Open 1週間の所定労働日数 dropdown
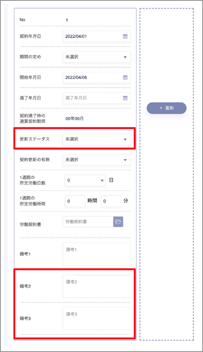203x352 pixels. (85, 180)
